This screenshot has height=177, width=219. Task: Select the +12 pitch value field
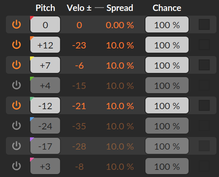tap(45, 45)
